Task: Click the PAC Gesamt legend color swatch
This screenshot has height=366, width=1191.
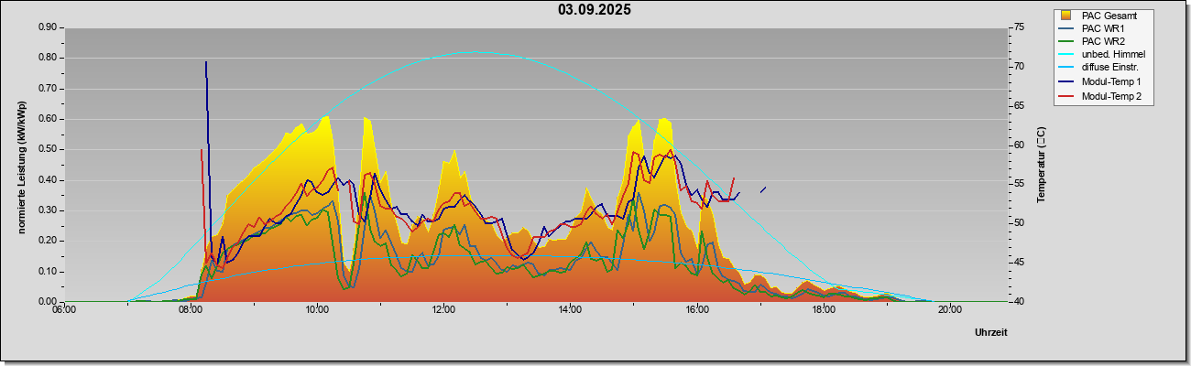Action: coord(1066,16)
